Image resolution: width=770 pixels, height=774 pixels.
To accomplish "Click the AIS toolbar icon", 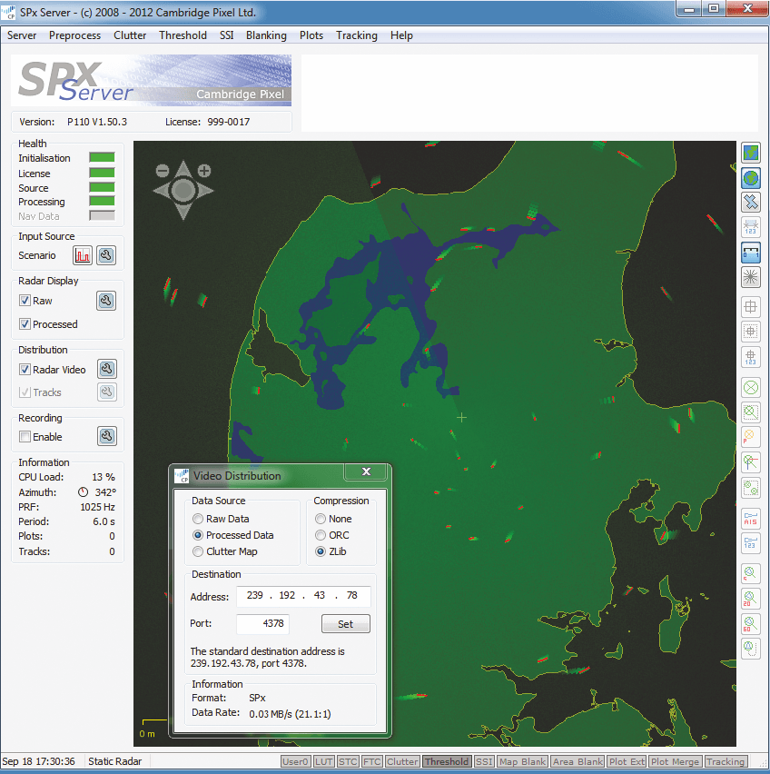I will click(751, 520).
